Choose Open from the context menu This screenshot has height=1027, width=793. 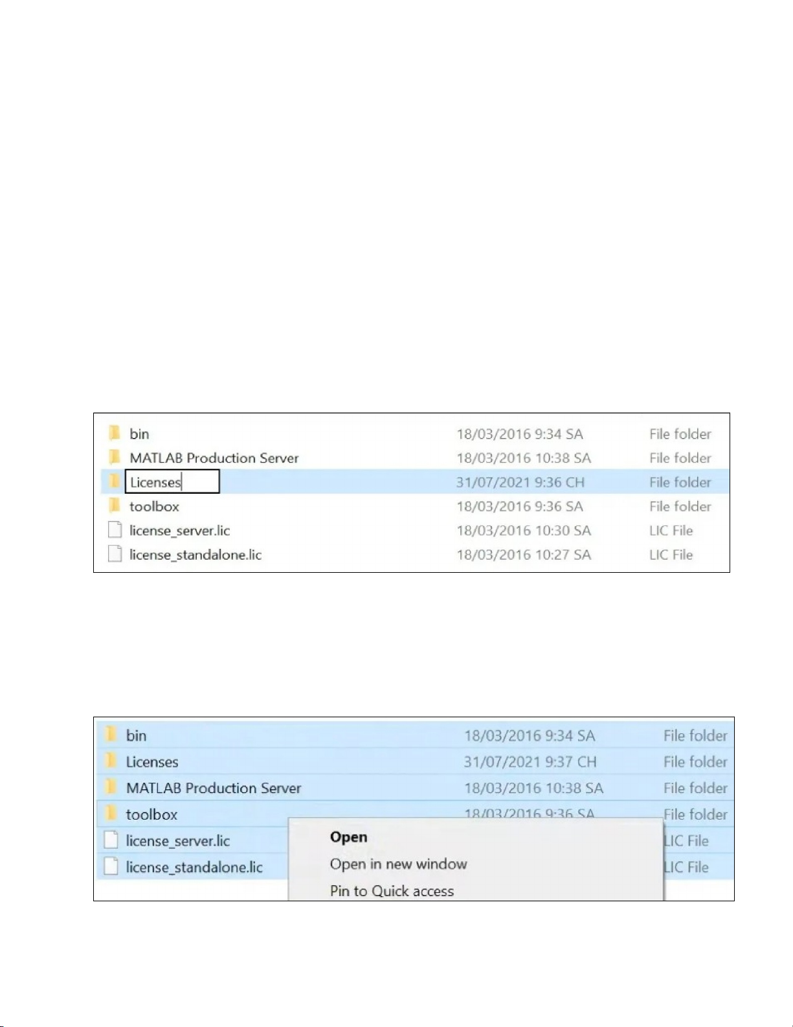(x=348, y=837)
